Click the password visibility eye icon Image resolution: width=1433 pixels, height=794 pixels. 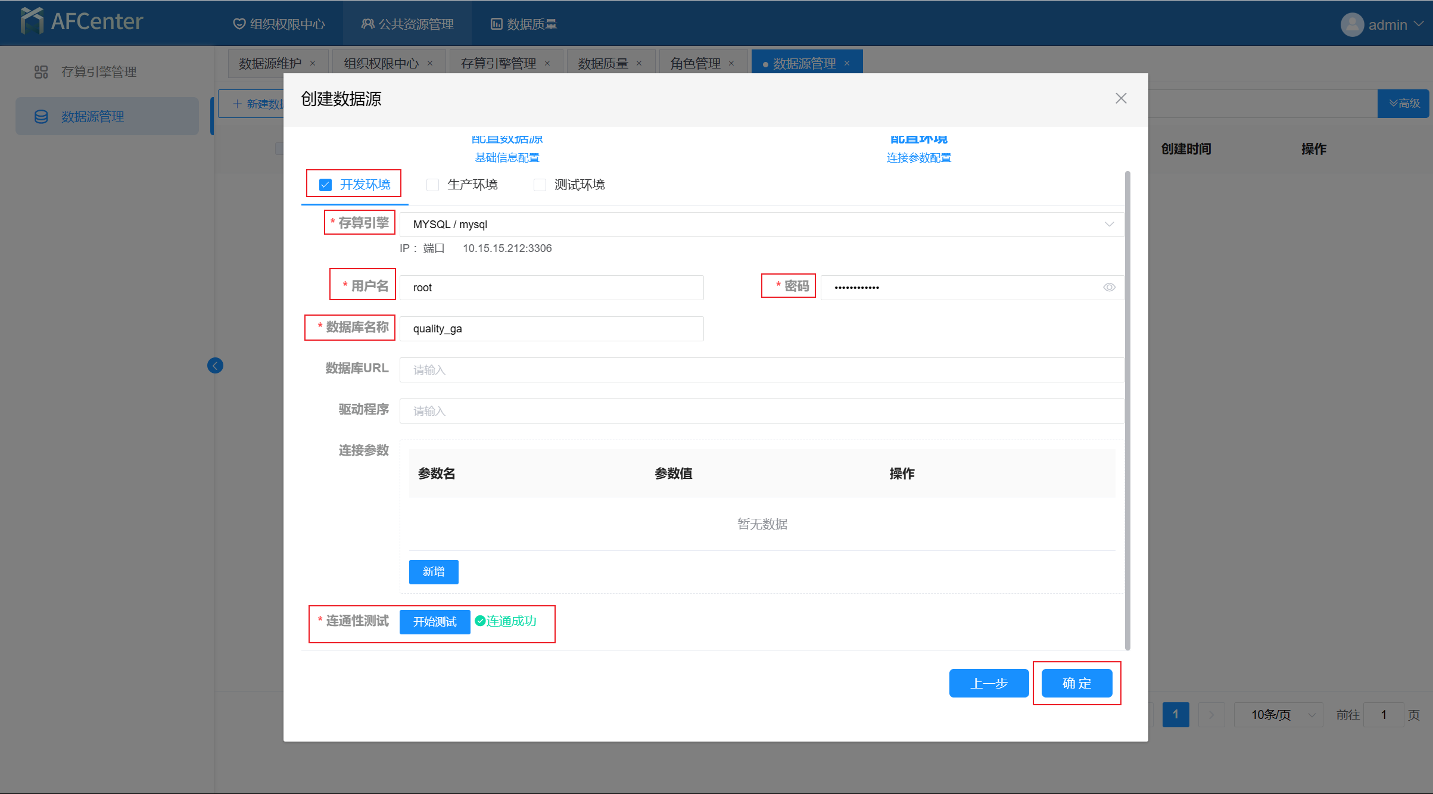pos(1109,288)
